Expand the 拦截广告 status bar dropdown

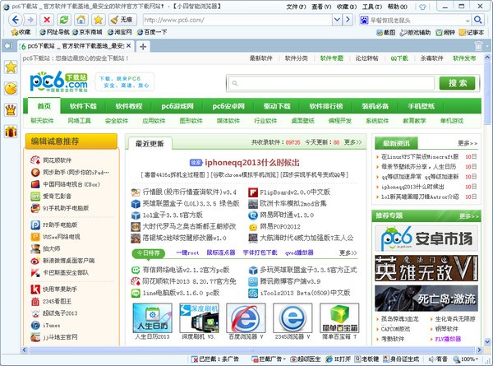coord(285,359)
